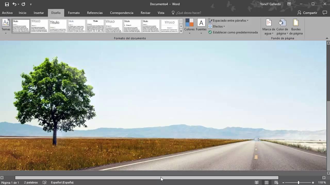Expand the document format gallery More arrow
This screenshot has height=185, width=330.
(181, 31)
